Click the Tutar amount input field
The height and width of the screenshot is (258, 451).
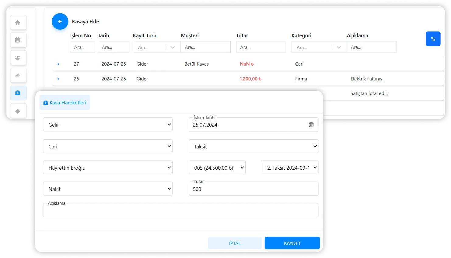(253, 189)
